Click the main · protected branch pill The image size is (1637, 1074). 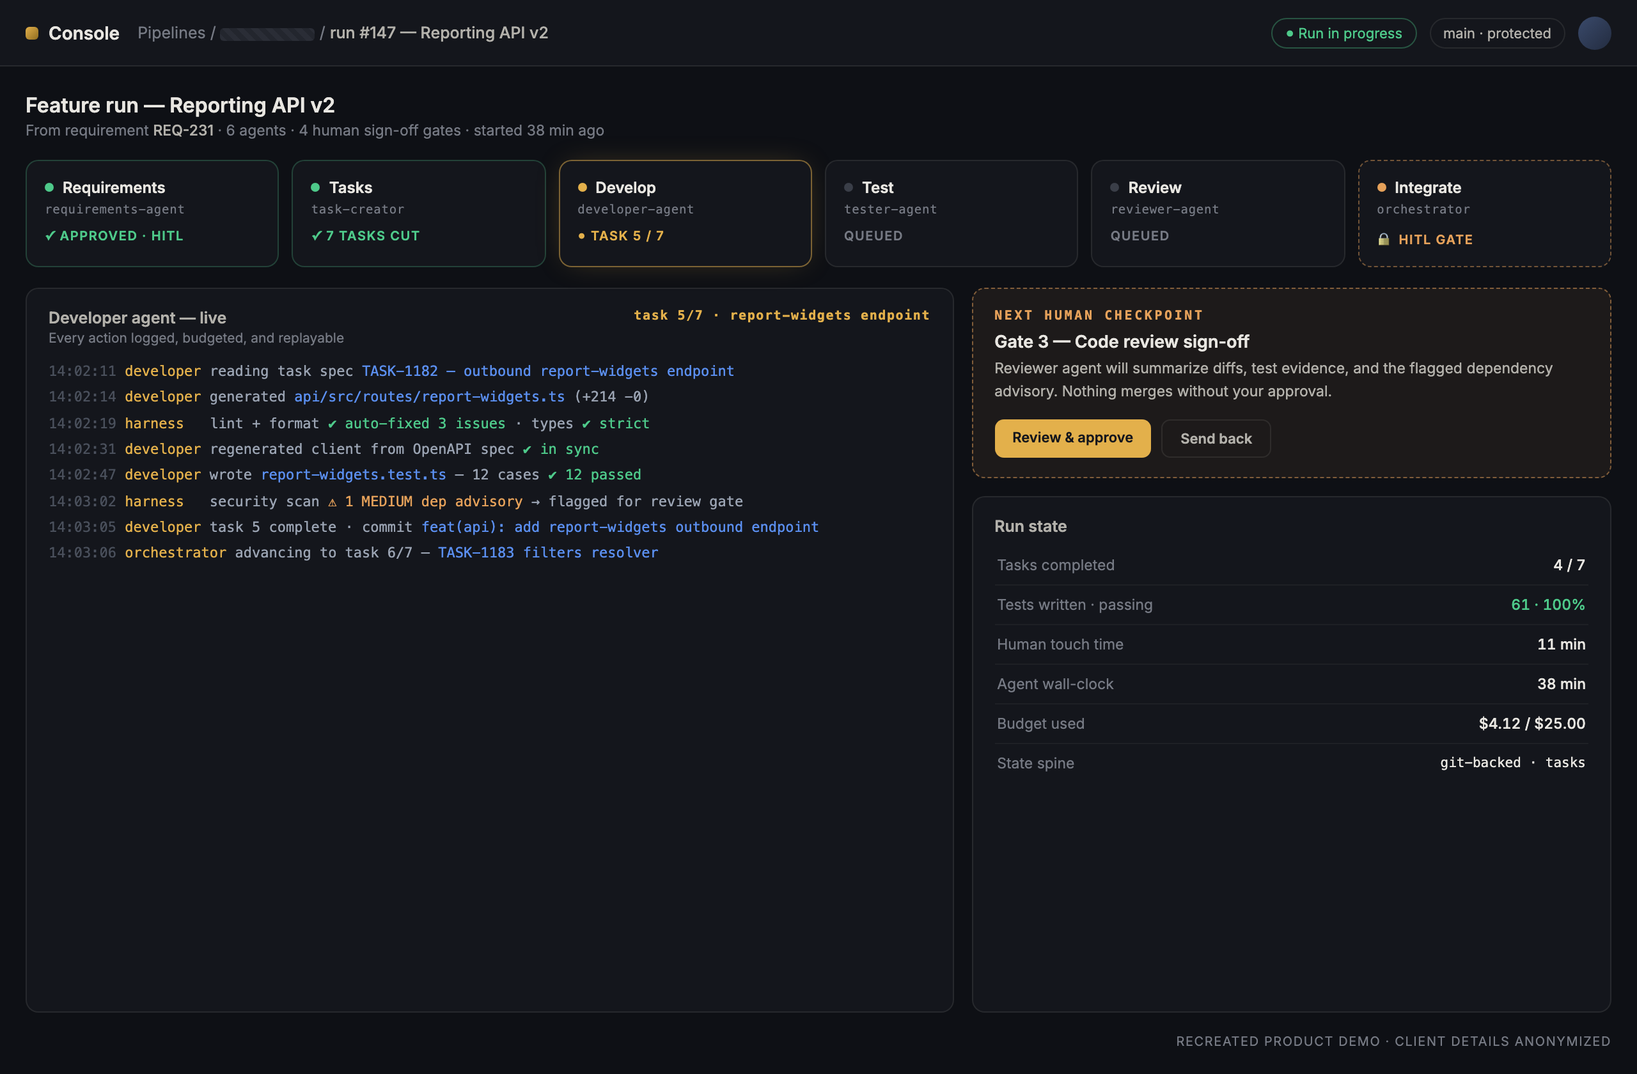click(1497, 33)
